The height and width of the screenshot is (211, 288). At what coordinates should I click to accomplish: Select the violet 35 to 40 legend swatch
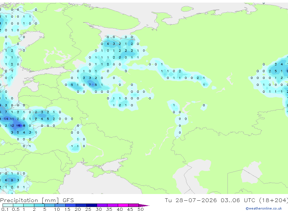[x=113, y=205]
